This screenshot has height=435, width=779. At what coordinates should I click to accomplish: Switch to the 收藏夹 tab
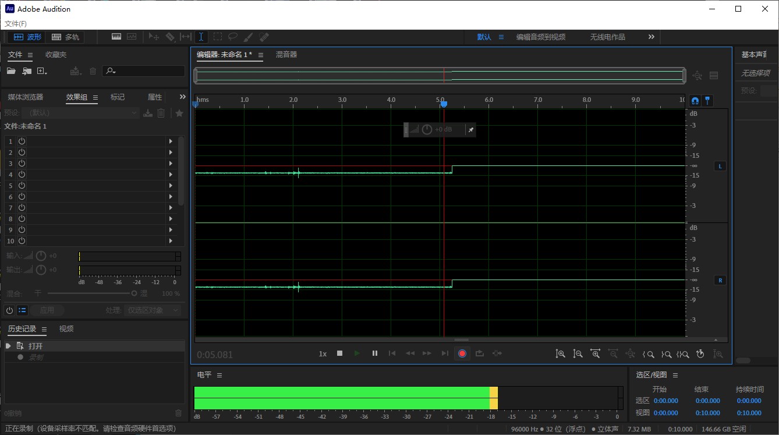click(x=56, y=55)
